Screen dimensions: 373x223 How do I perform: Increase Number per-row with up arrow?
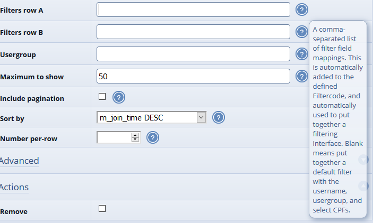tap(135, 135)
